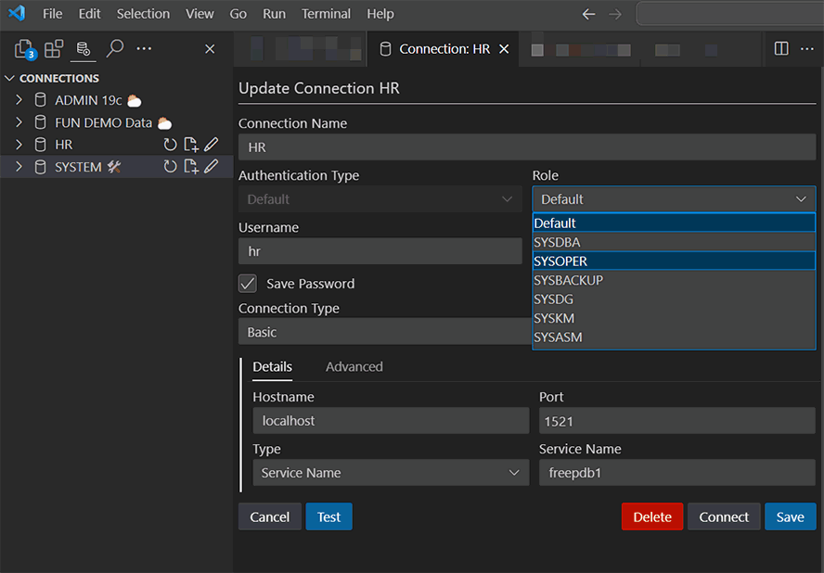Viewport: 824px width, 573px height.
Task: Open the Search view magnifier icon
Action: tap(114, 49)
